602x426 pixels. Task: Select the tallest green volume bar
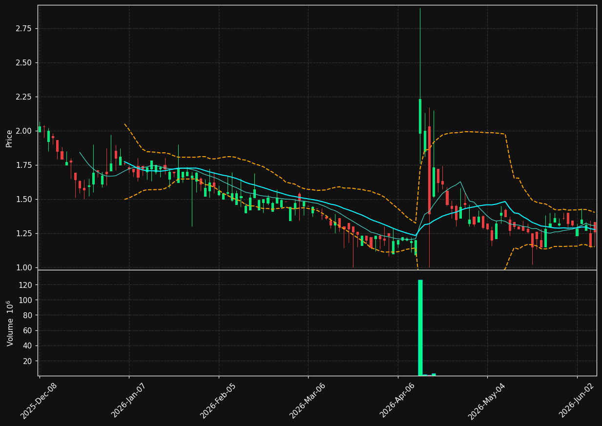[x=420, y=327]
